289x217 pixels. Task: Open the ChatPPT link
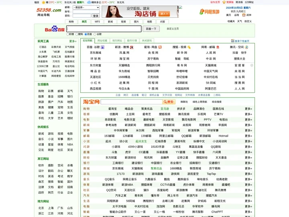click(217, 212)
